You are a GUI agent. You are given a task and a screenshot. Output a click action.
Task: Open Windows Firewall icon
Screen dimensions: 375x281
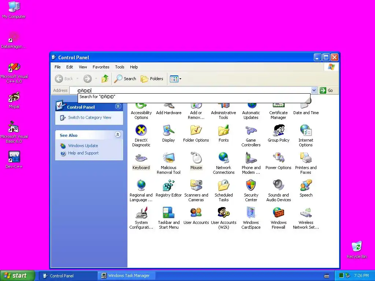(279, 218)
